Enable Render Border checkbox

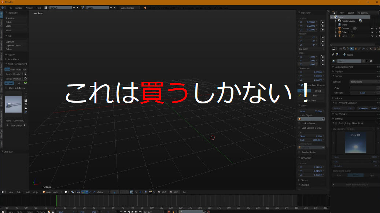click(299, 152)
